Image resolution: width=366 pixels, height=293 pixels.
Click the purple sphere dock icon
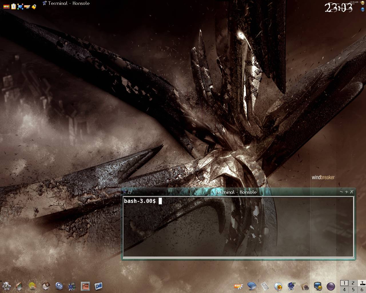[x=331, y=286]
